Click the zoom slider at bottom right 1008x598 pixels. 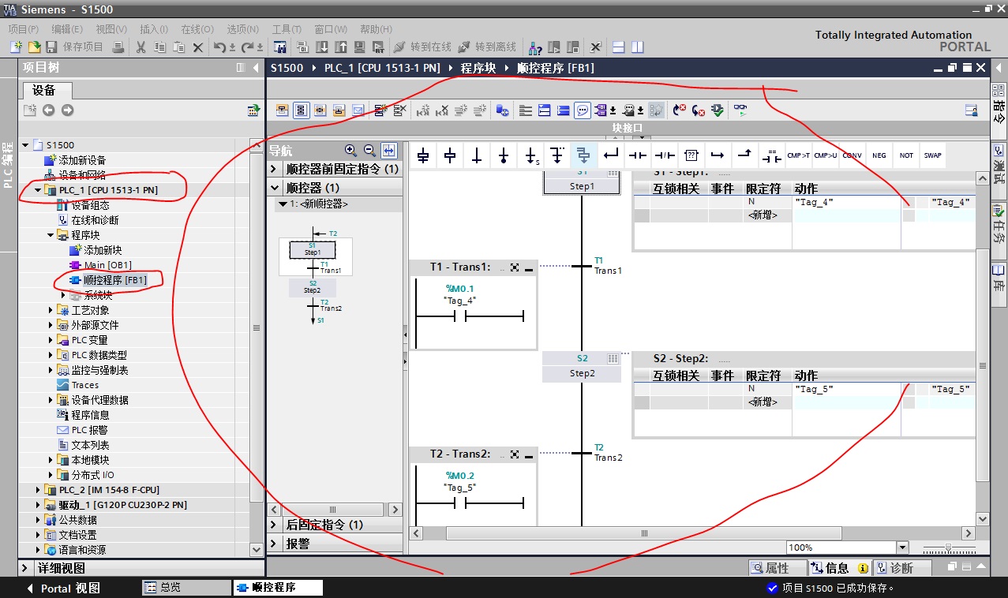(x=948, y=548)
